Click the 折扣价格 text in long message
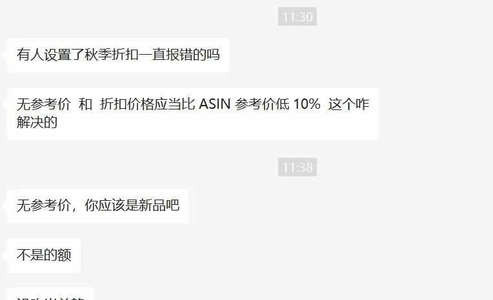The image size is (493, 300). [127, 104]
